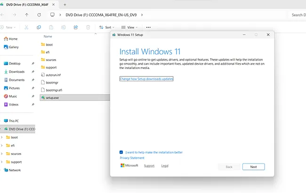Unpin Pictures using its pin icon
The height and width of the screenshot is (193, 306).
coord(33,88)
